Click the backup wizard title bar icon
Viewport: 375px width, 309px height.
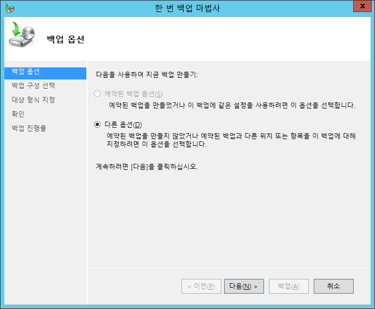point(10,8)
